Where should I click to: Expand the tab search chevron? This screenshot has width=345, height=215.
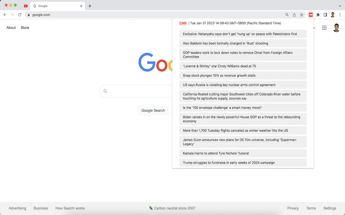[x=340, y=6]
